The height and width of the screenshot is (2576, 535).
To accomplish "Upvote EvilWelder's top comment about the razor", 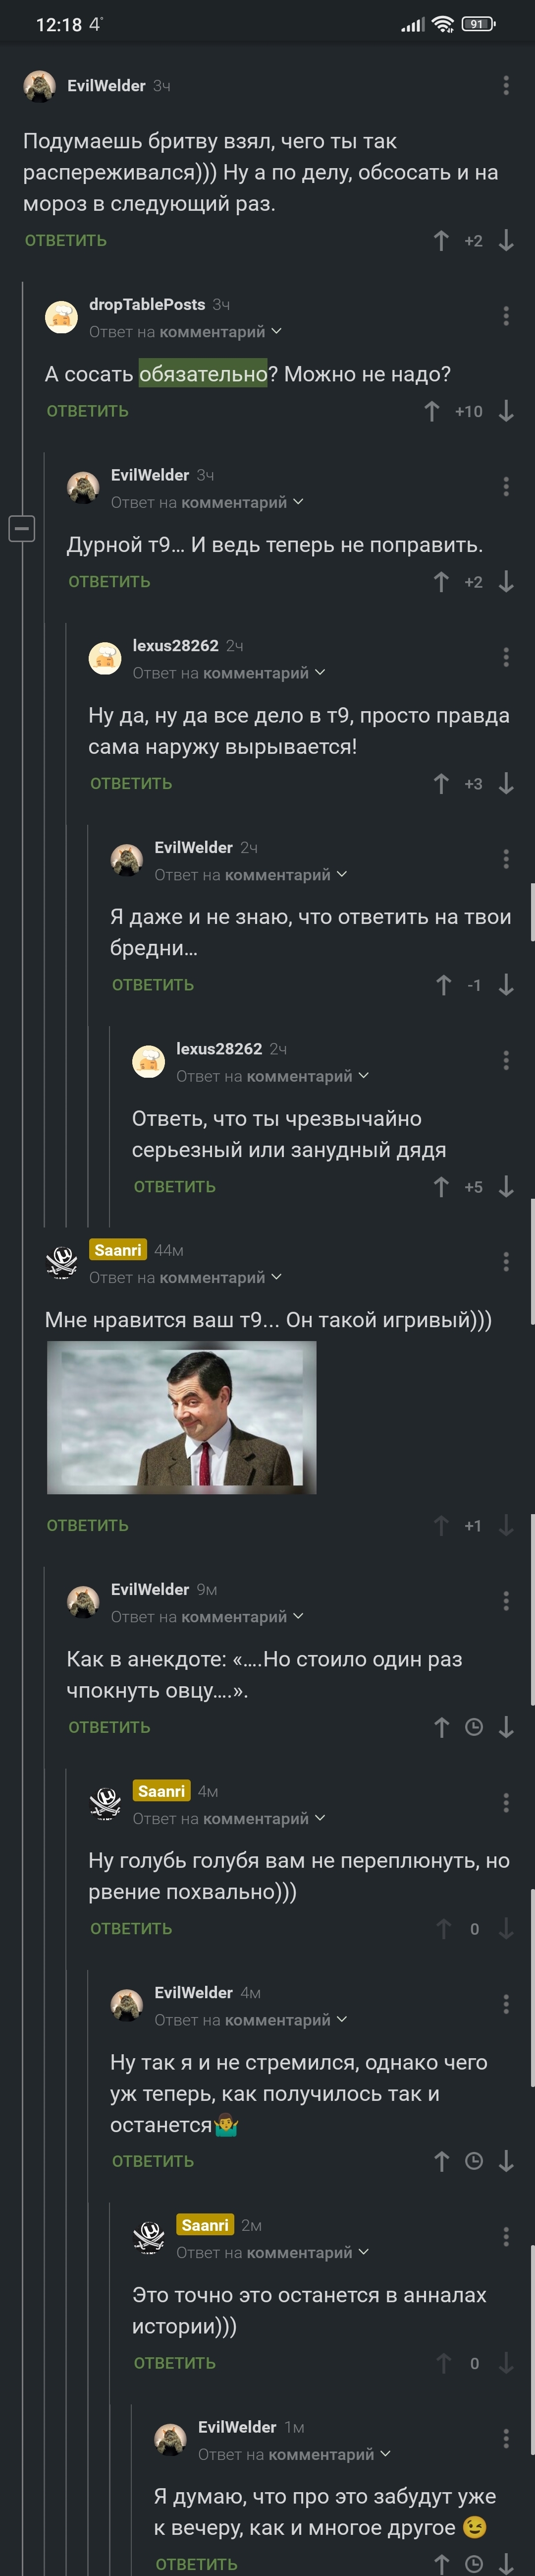I will 441,240.
